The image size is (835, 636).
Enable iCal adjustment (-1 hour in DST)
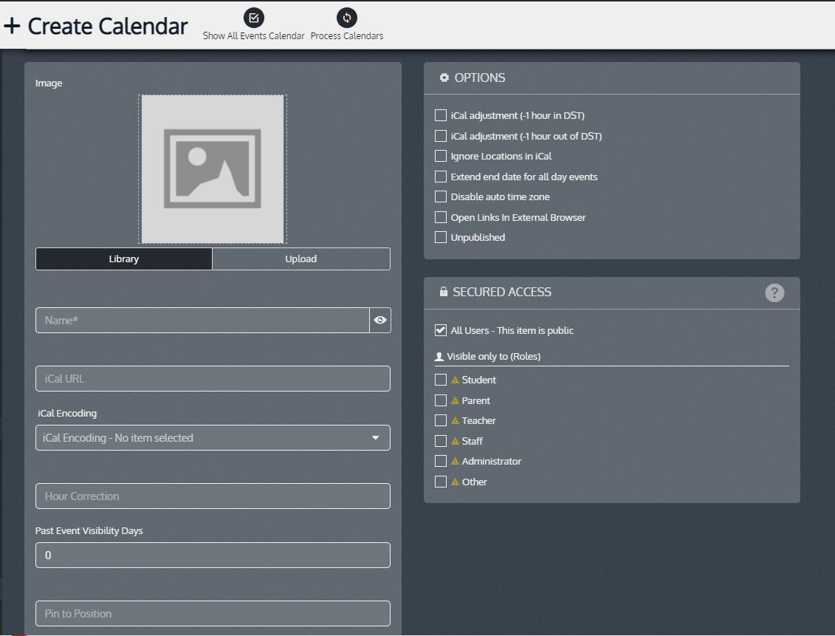click(441, 115)
